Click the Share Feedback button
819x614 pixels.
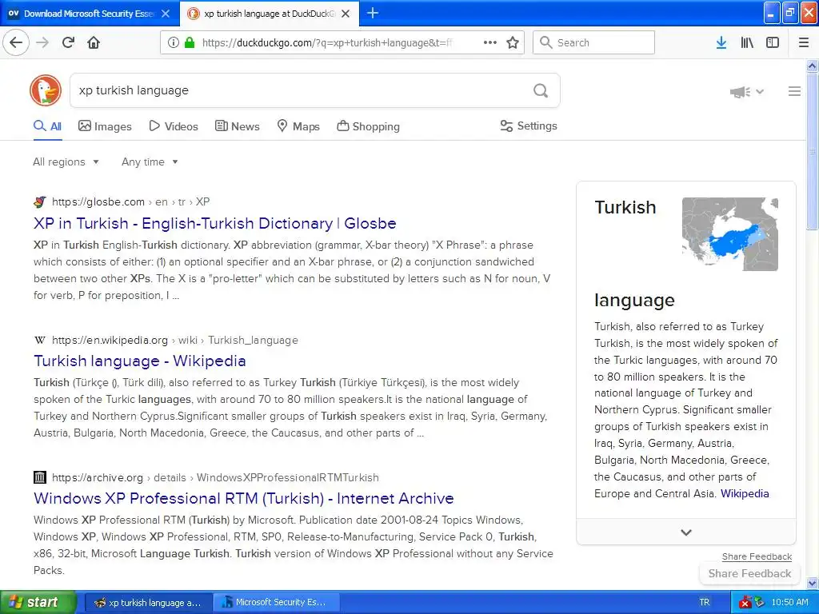(749, 573)
